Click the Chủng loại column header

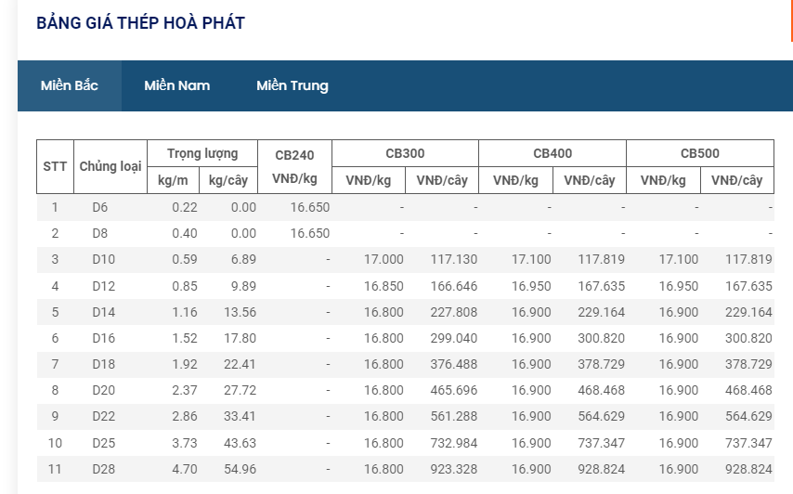click(110, 166)
